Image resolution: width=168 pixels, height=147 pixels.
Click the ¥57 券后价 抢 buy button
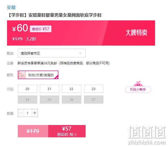pyautogui.click(x=67, y=131)
